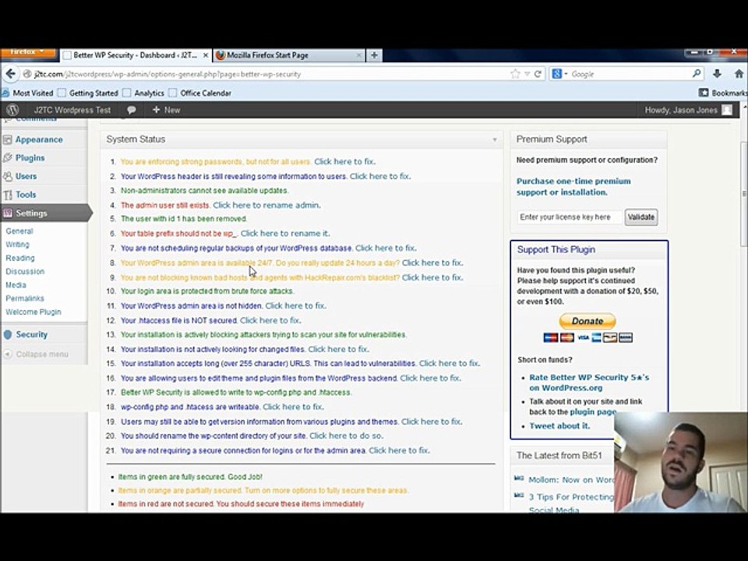Switch to the Better WP Security Dashboard tab
The image size is (748, 561).
coord(135,55)
